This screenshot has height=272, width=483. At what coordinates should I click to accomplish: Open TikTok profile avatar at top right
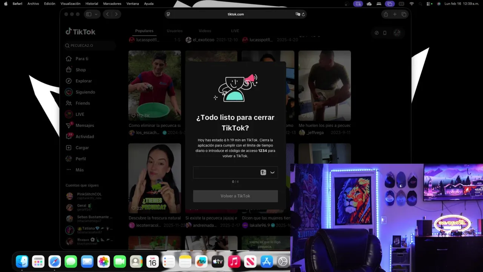click(397, 33)
